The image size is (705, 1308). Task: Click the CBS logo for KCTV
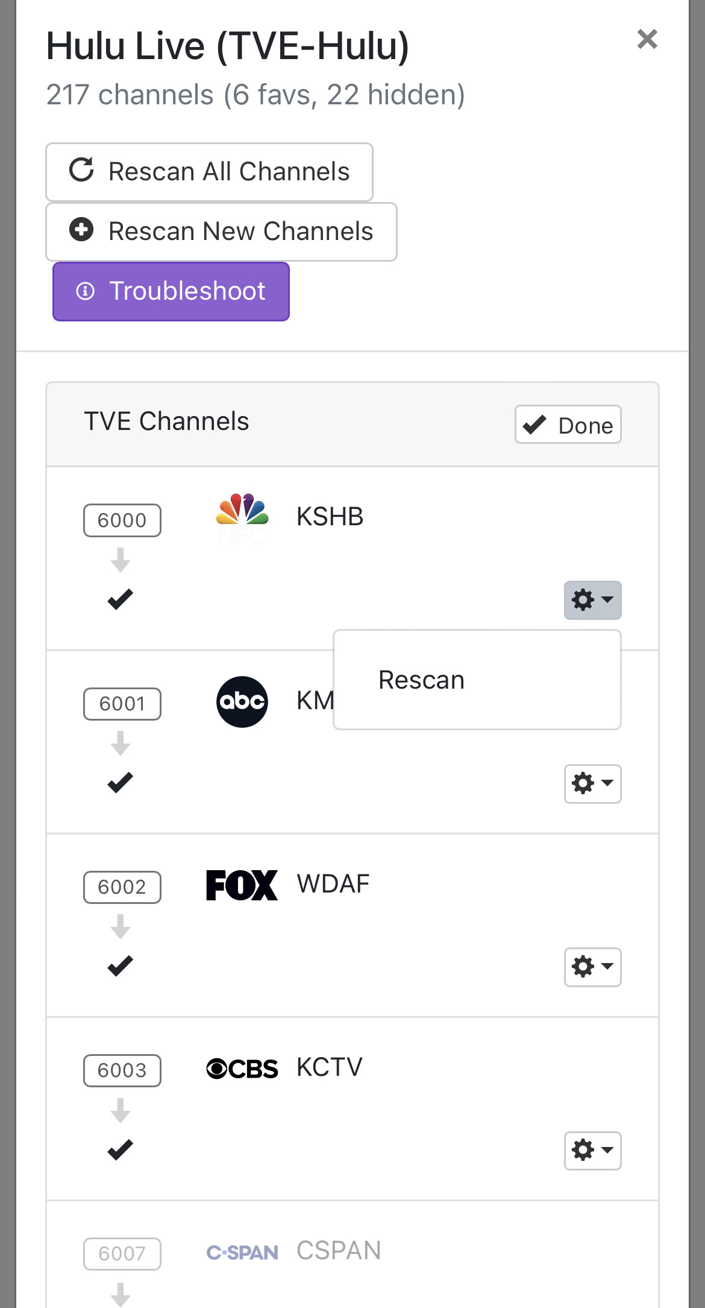(x=242, y=1069)
